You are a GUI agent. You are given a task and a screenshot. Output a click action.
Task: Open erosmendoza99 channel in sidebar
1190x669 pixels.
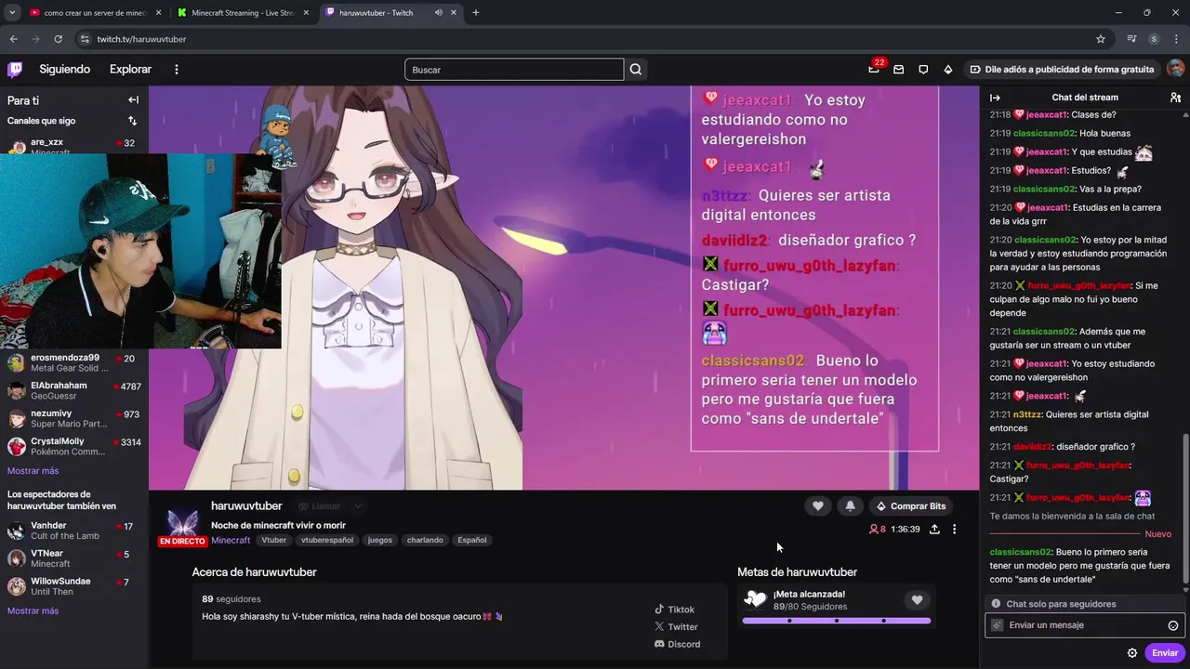coord(74,362)
